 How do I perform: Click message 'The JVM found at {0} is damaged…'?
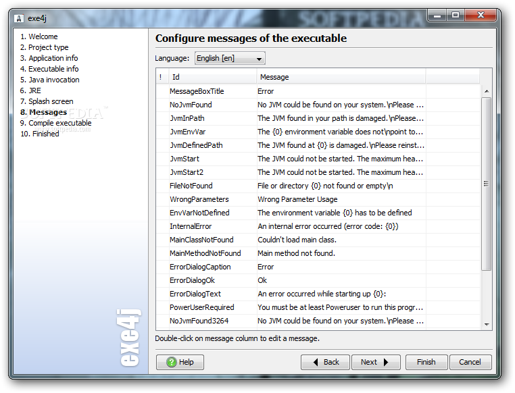coord(341,145)
